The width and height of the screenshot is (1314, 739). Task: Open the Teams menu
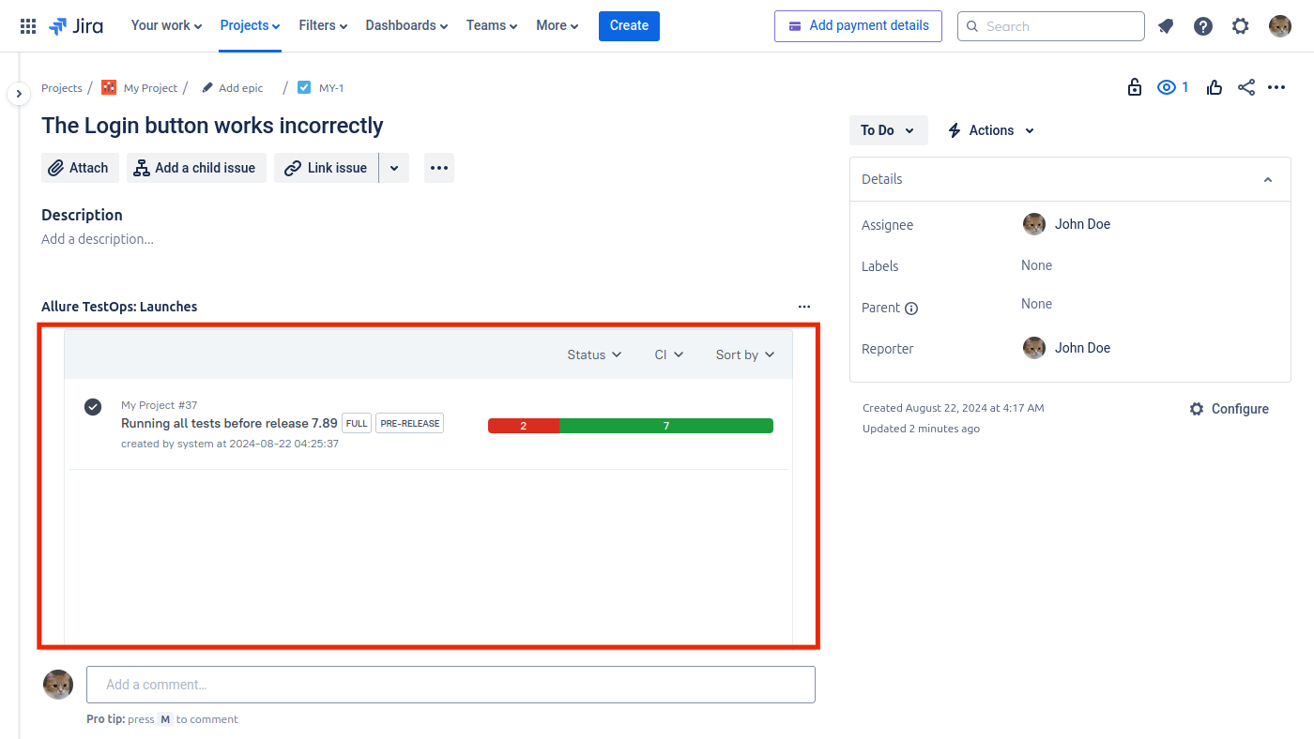tap(492, 25)
